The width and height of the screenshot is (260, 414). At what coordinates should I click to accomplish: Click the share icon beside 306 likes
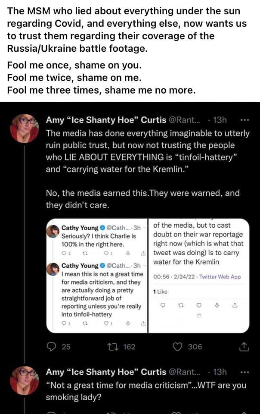(243, 346)
